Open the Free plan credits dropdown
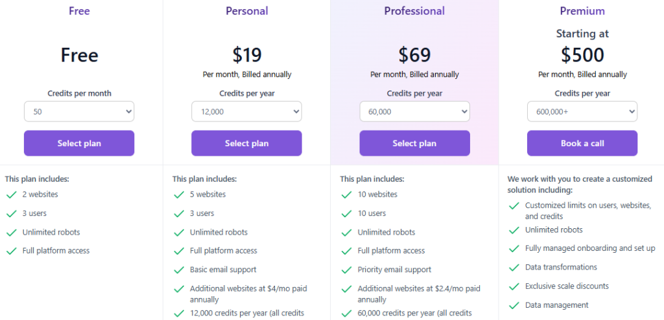The image size is (664, 320). (x=79, y=112)
